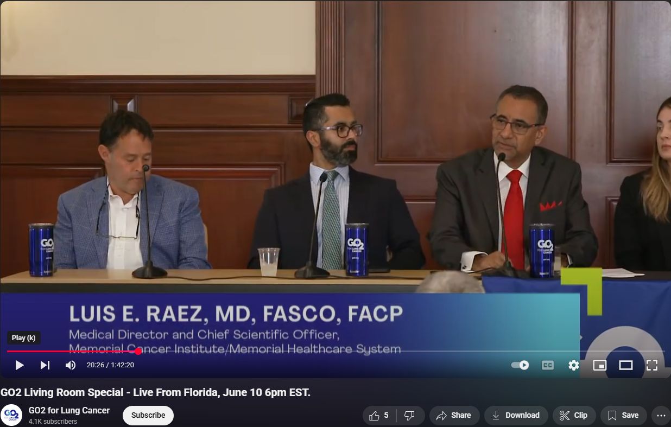Download the video

(x=516, y=416)
